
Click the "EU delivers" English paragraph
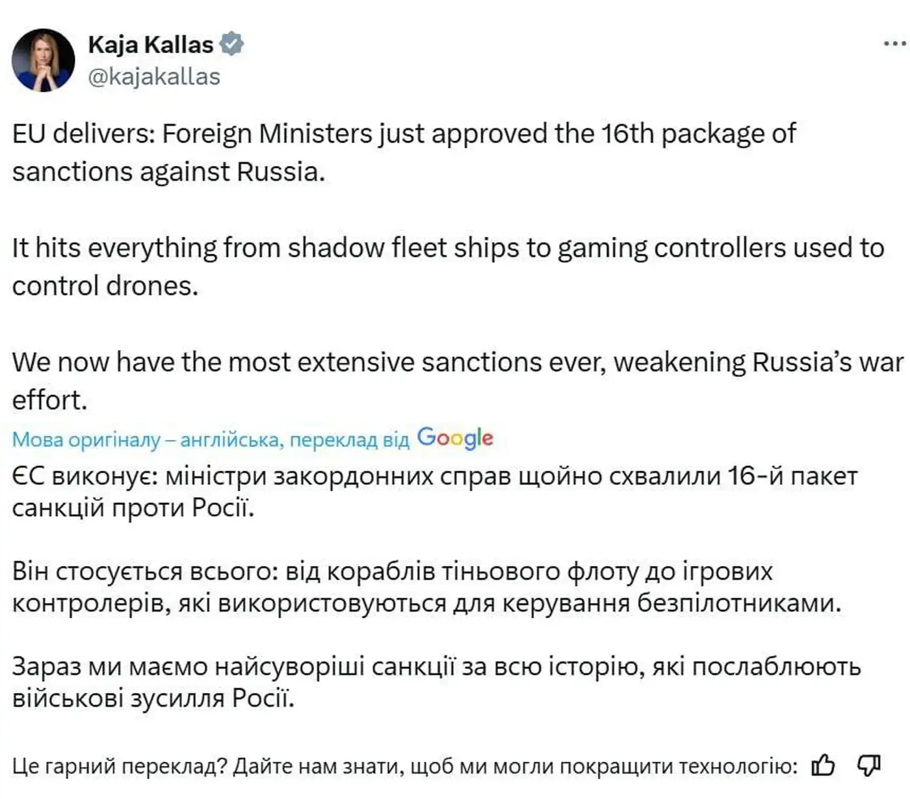click(403, 152)
